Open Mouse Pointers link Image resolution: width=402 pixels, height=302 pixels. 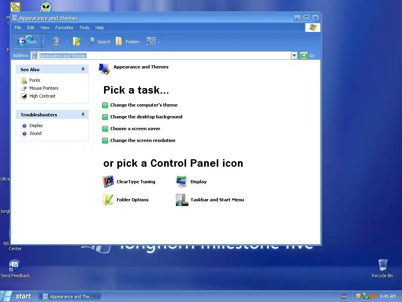pyautogui.click(x=44, y=88)
